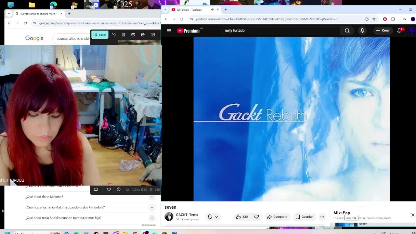Share the image from the photo viewer toolbar
The height and width of the screenshot is (234, 416).
pyautogui.click(x=143, y=35)
